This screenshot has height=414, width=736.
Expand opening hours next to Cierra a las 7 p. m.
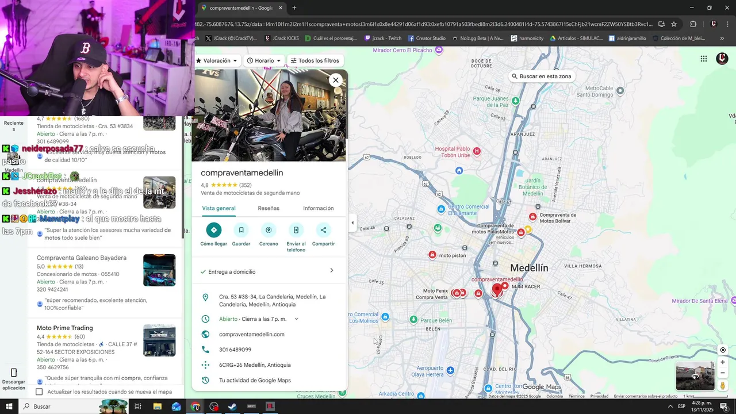296,319
